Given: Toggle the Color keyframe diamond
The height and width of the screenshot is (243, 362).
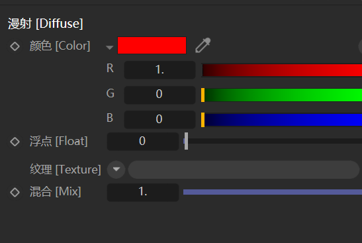Looking at the screenshot, I should [15, 46].
